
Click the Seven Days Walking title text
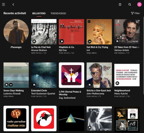tap(14, 91)
